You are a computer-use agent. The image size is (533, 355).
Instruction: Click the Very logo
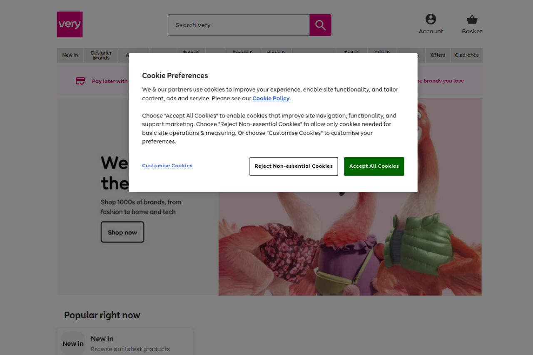tap(70, 25)
